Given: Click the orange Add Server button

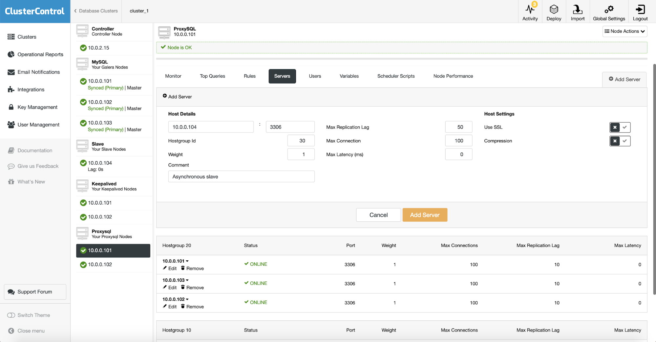Looking at the screenshot, I should [425, 215].
